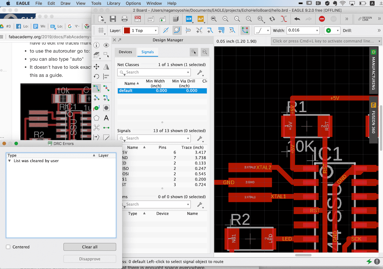Click the Clear all button
Viewport: 383px width, 269px height.
90,247
